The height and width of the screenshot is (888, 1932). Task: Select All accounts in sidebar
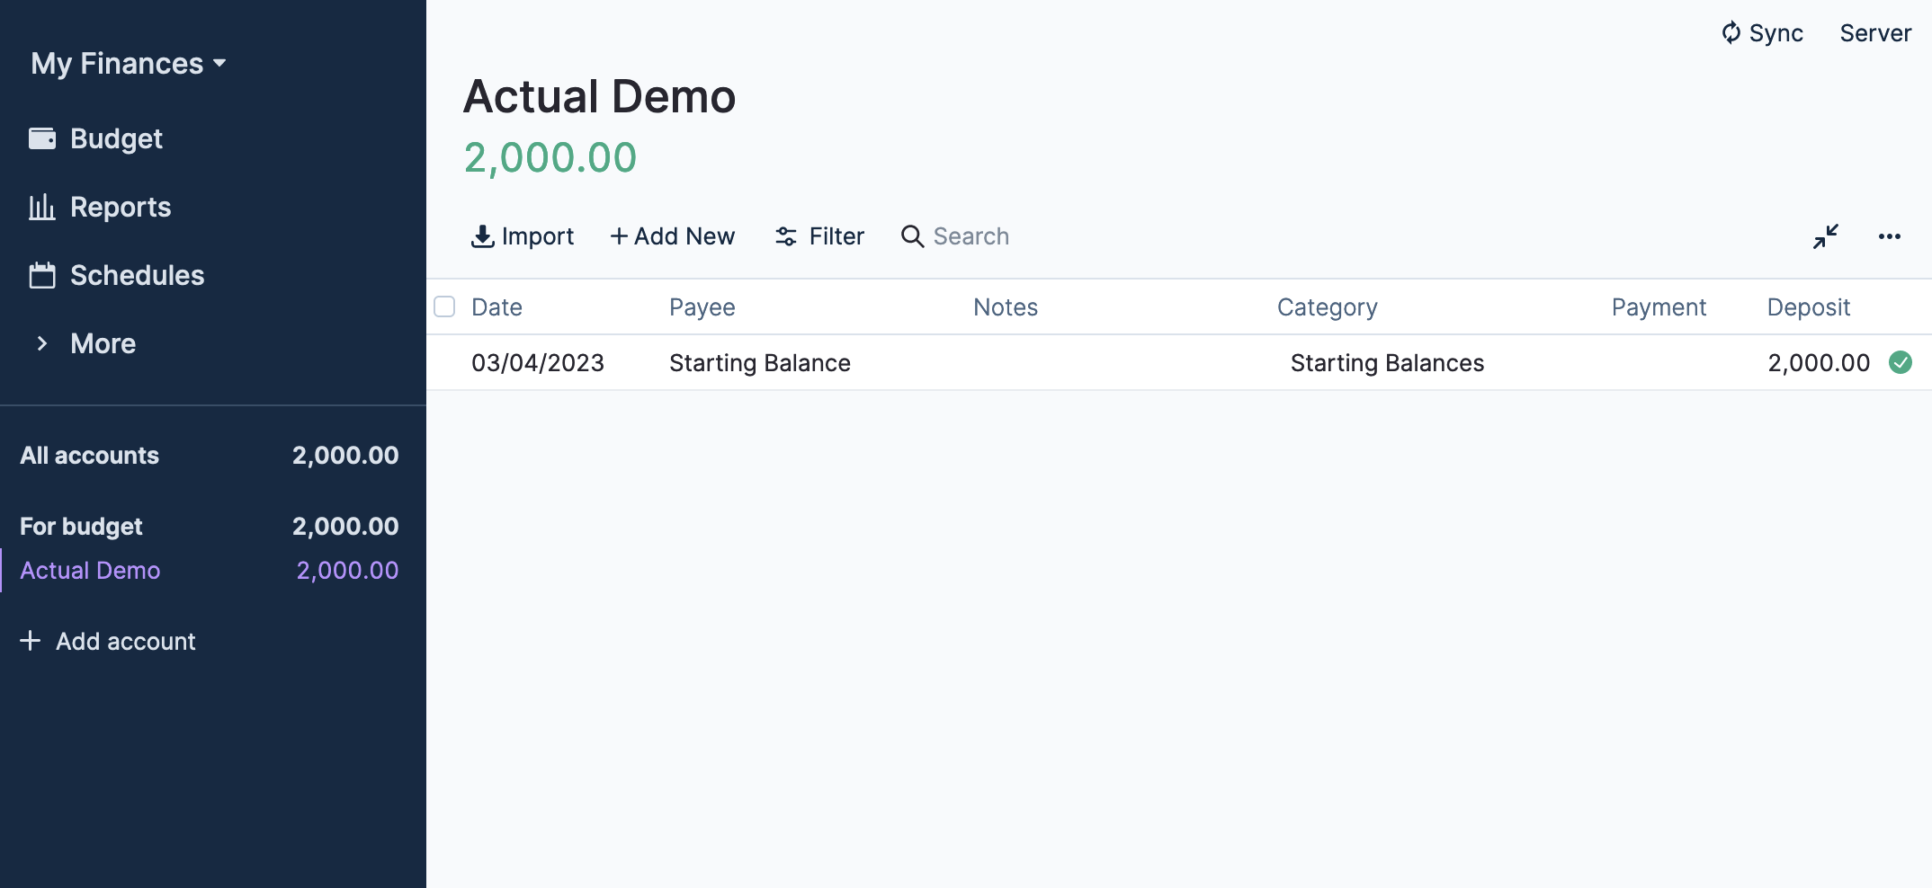point(90,456)
